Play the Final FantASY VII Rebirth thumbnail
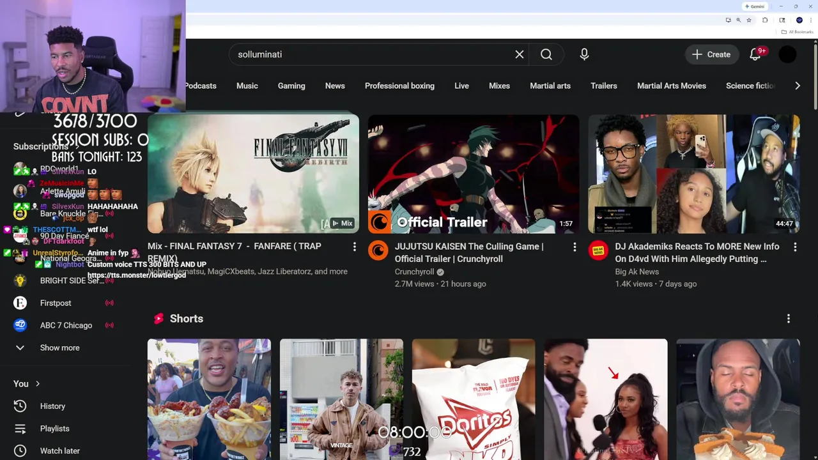 (x=253, y=174)
